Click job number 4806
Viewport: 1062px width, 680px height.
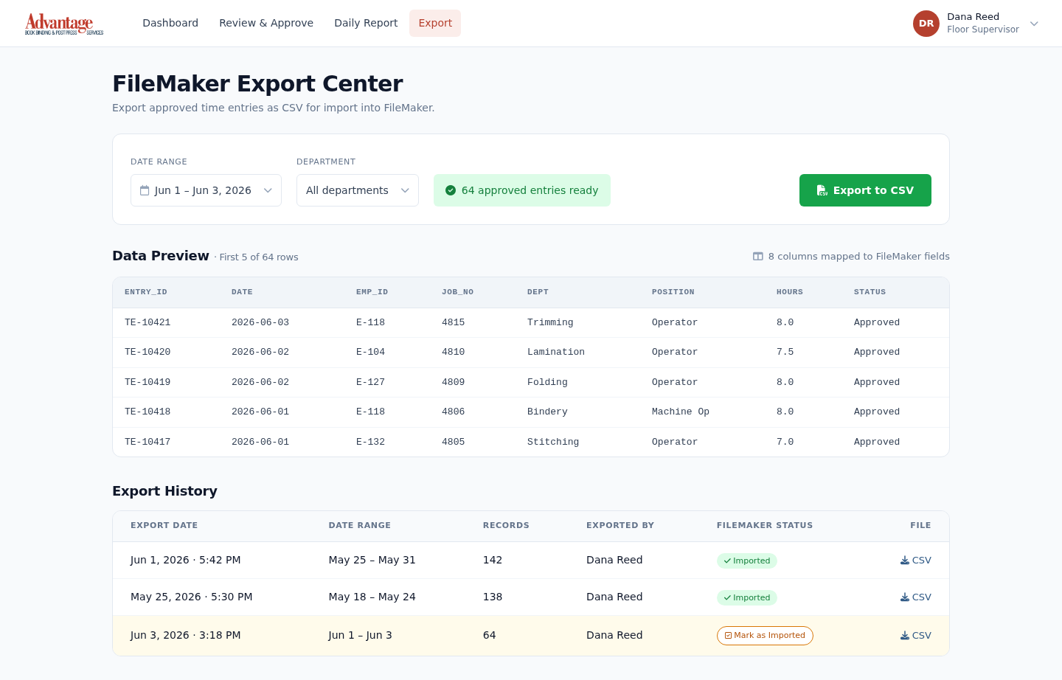click(453, 412)
